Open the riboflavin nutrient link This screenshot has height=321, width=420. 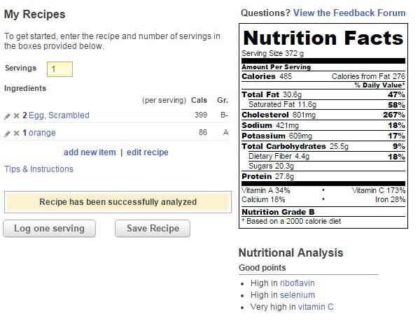297,283
